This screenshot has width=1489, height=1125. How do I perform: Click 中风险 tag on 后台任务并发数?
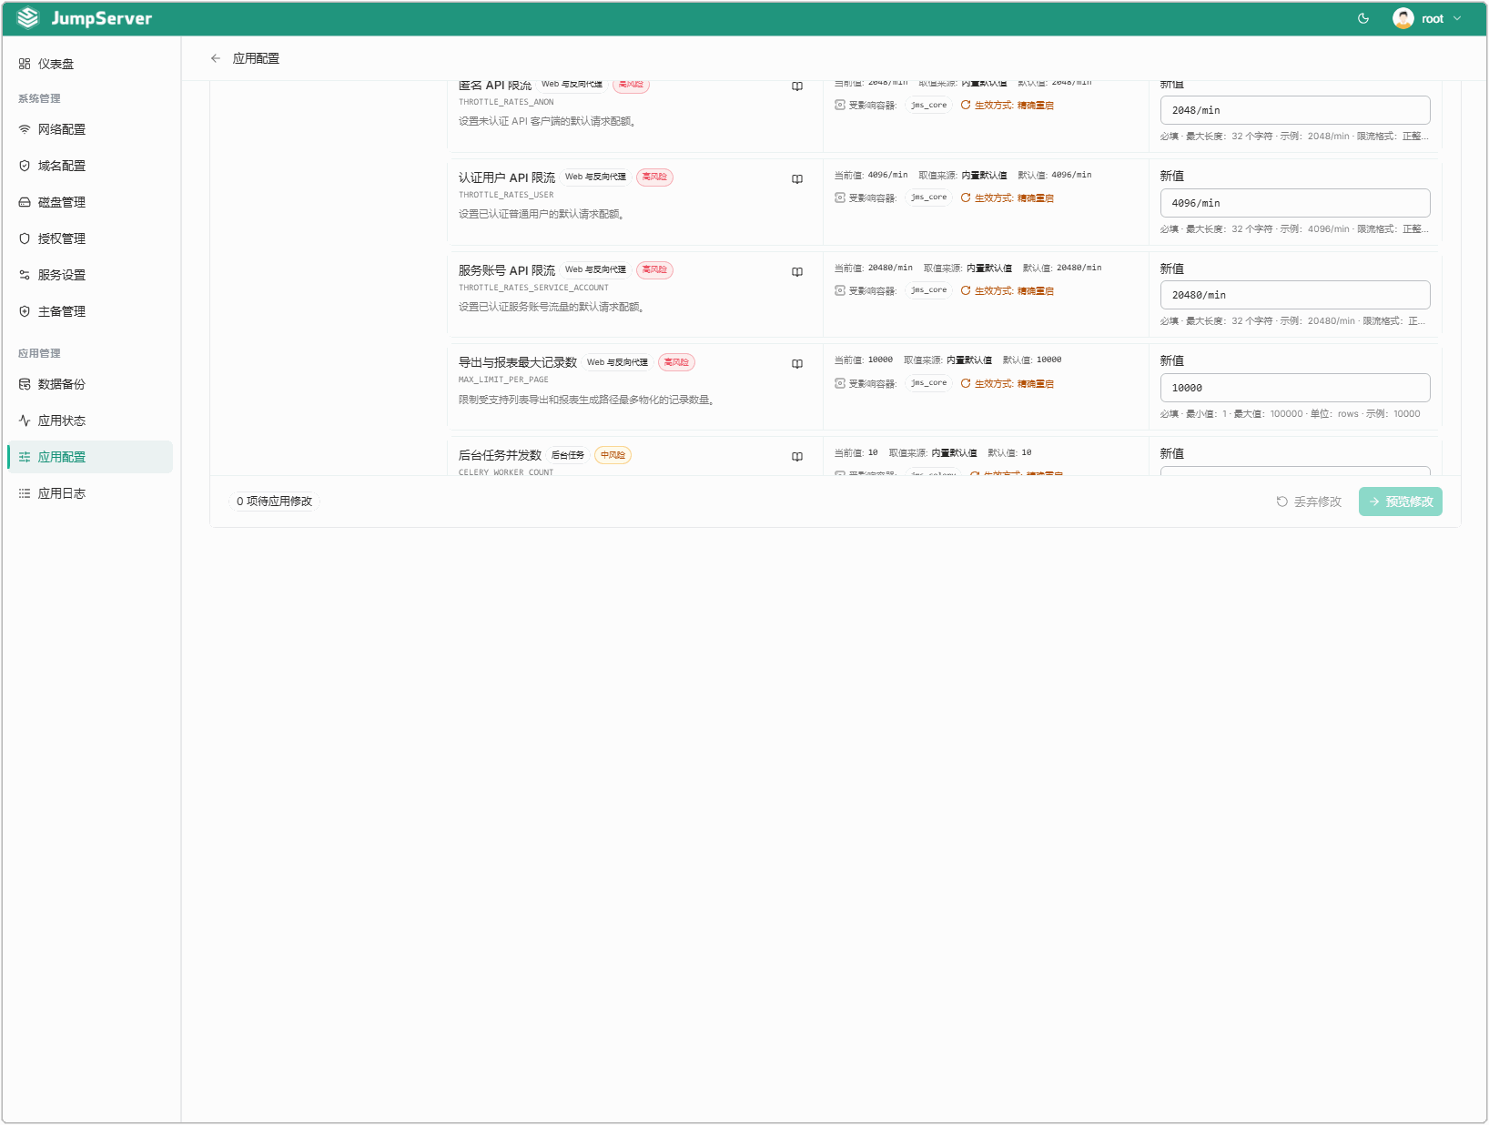(x=613, y=455)
